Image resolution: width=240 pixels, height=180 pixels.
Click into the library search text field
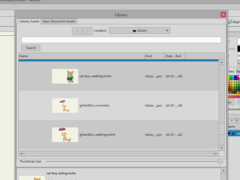click(x=121, y=40)
